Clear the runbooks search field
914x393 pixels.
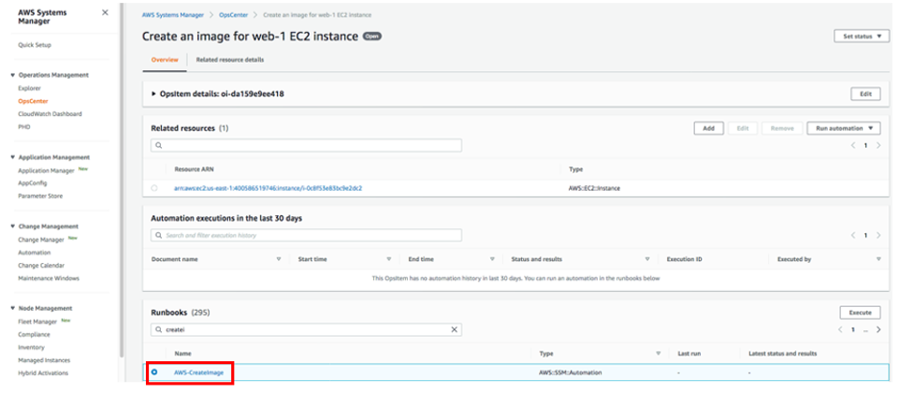pos(454,329)
